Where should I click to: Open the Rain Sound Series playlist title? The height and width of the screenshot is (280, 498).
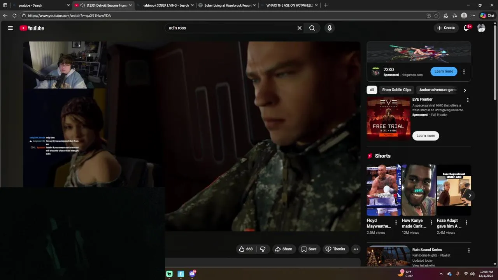(x=427, y=250)
